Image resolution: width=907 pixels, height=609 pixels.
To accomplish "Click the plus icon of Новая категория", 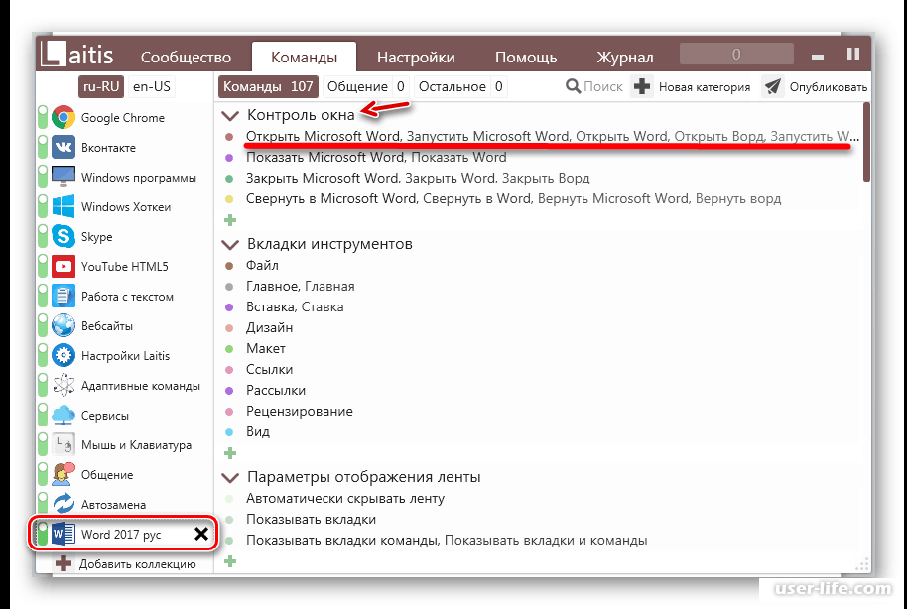I will [642, 86].
